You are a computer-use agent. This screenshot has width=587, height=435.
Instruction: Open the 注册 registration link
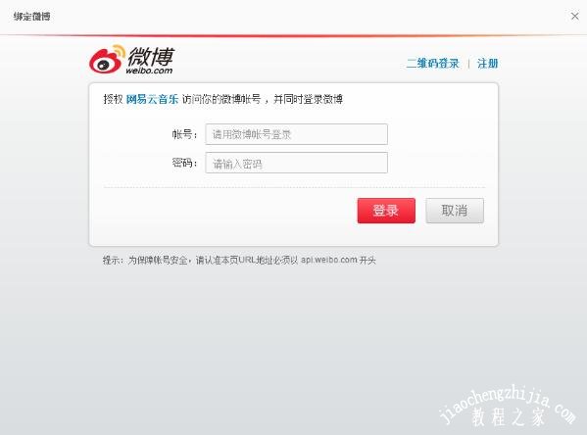click(487, 64)
